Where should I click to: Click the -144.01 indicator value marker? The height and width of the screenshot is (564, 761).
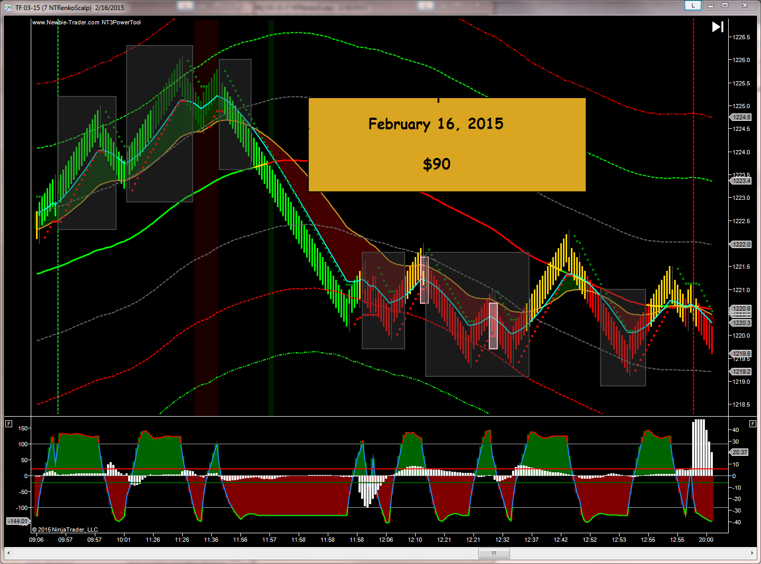[x=17, y=521]
